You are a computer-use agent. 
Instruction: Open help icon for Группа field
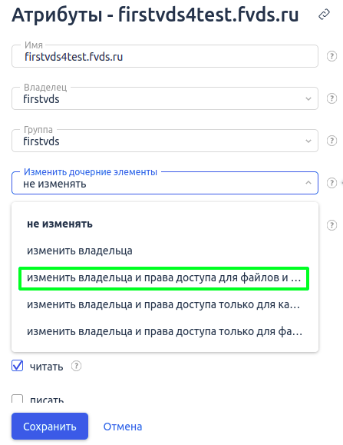click(331, 141)
